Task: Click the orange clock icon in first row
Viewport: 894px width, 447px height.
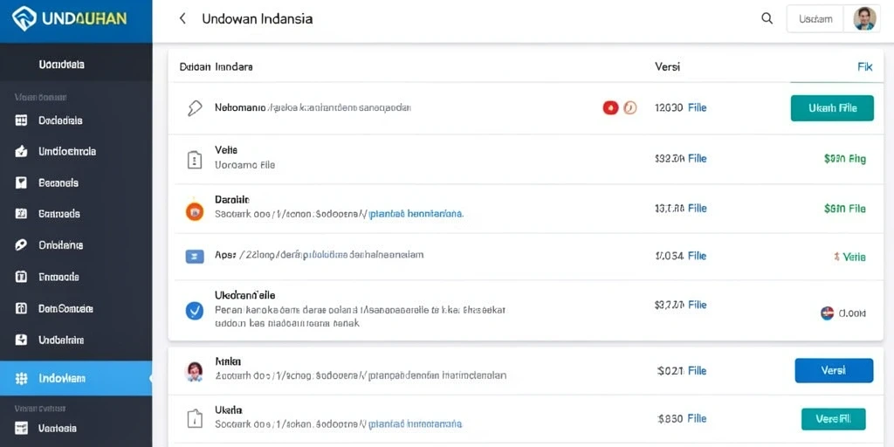Action: click(x=629, y=107)
